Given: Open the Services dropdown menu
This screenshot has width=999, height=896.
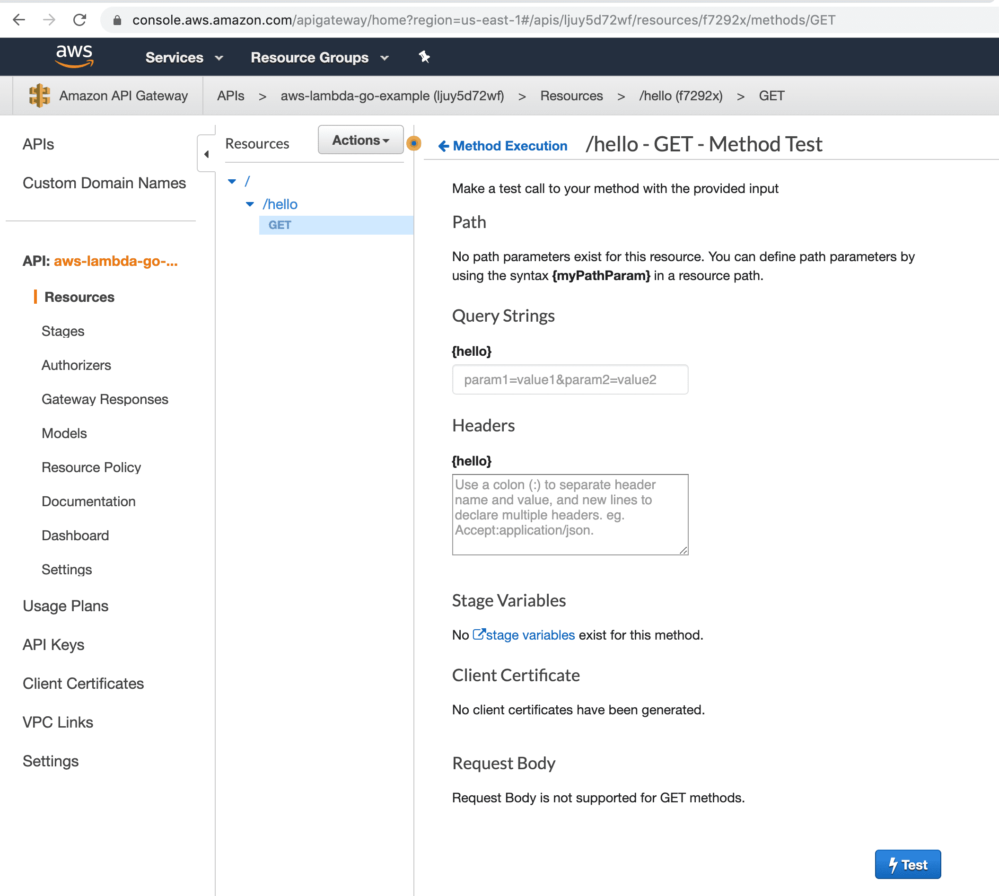Looking at the screenshot, I should pyautogui.click(x=184, y=57).
